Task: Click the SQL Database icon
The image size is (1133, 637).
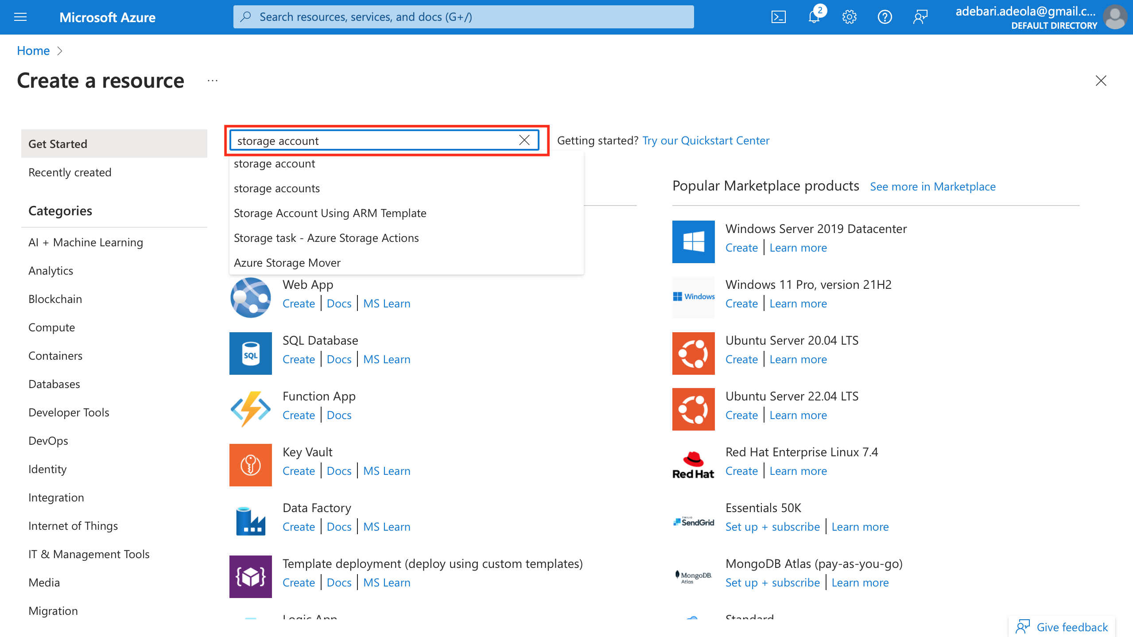Action: 250,353
